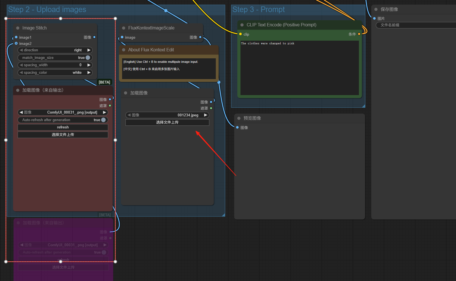
Task: Click 选择文件上传 in faded purple node
Action: [x=63, y=268]
